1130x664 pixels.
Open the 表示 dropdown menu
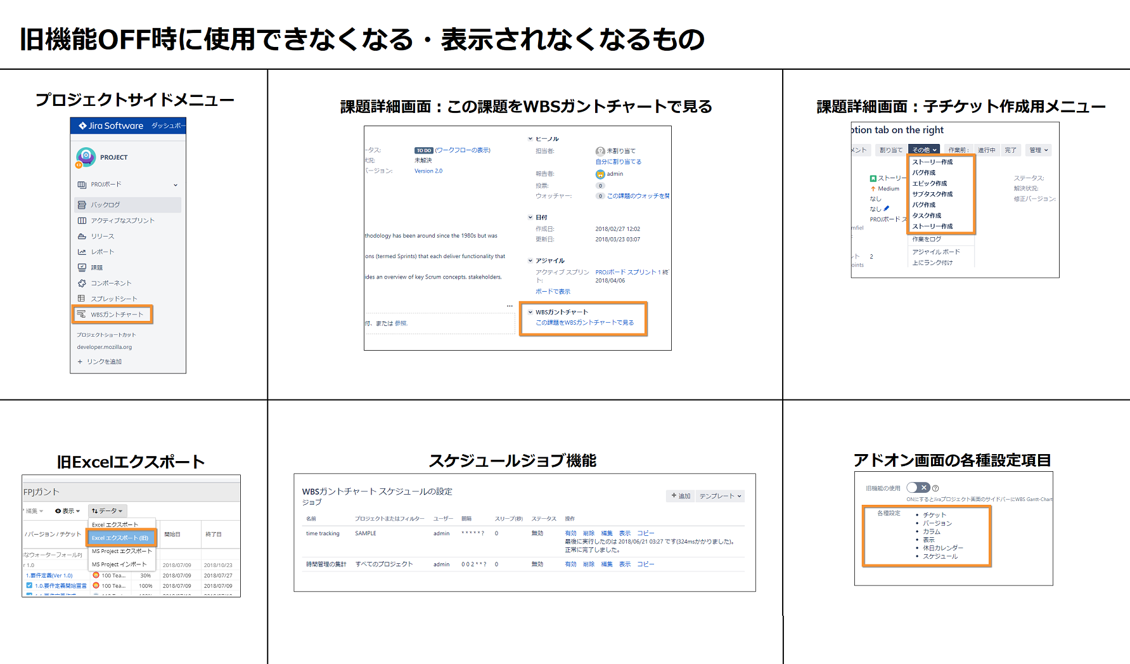coord(68,511)
